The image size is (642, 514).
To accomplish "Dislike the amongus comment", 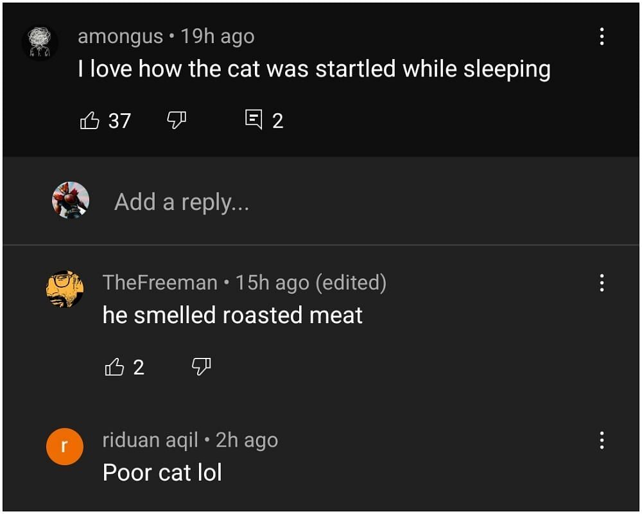I will pos(177,120).
